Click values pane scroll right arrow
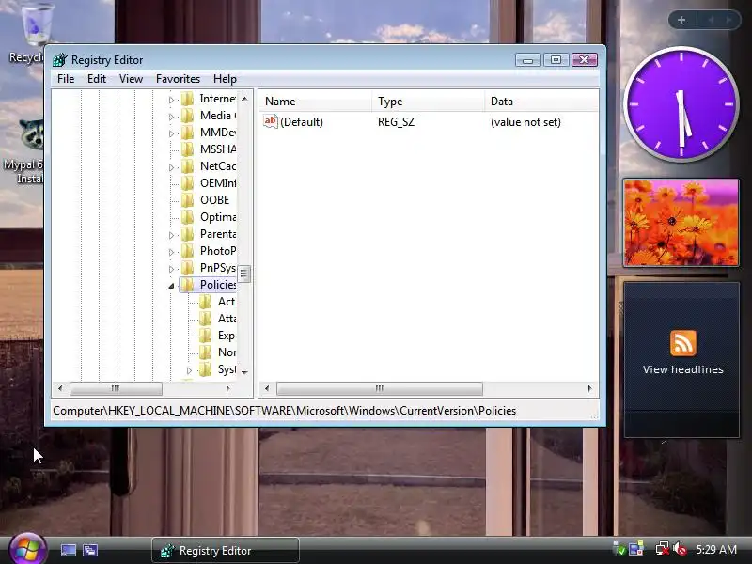The width and height of the screenshot is (752, 564). pos(590,388)
